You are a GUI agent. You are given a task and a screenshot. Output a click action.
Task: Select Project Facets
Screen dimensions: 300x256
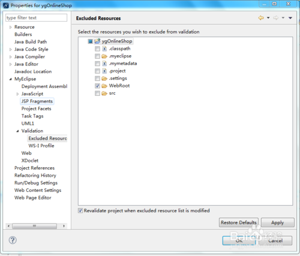click(37, 109)
